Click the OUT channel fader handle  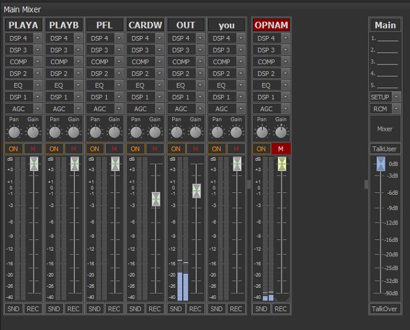[196, 190]
